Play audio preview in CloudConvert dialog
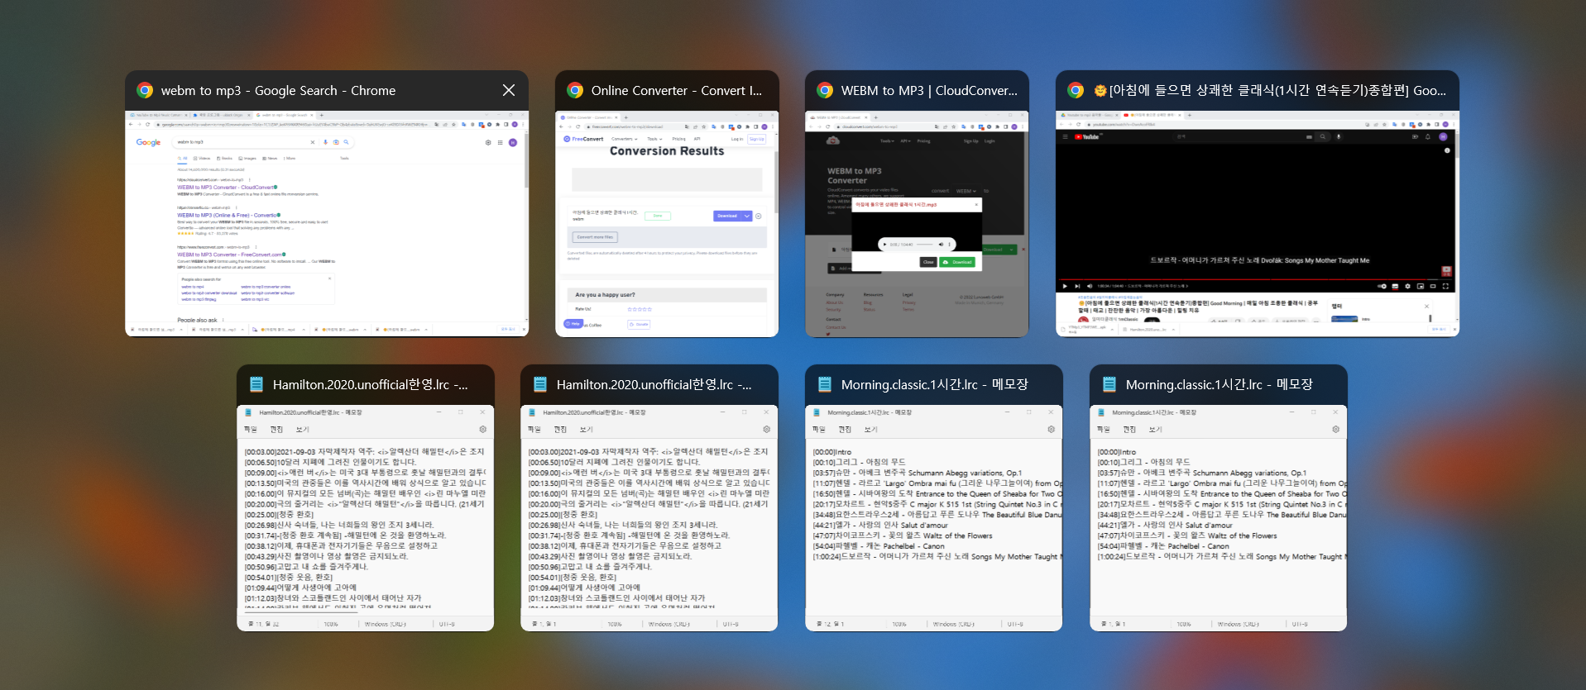The image size is (1586, 690). pos(884,245)
